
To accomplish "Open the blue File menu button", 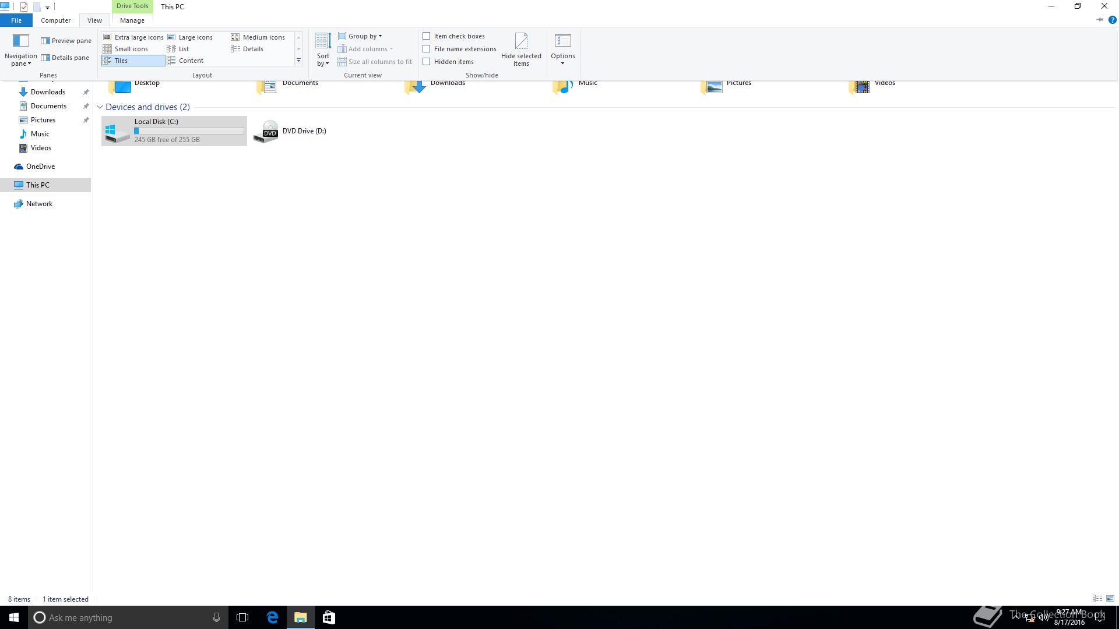I will click(x=16, y=20).
